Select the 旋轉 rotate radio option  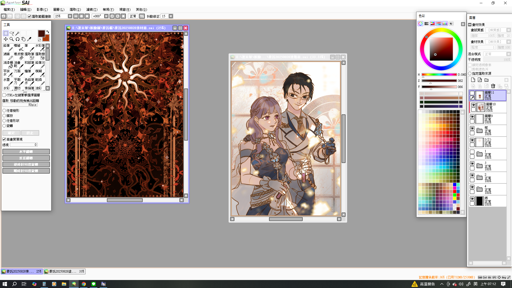[4, 126]
